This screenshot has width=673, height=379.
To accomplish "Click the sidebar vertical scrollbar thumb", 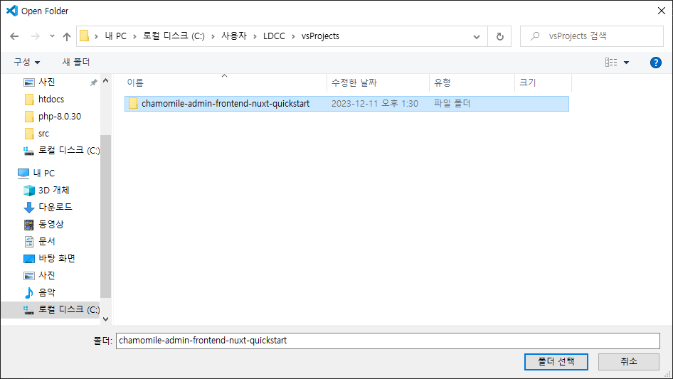I will (105, 216).
